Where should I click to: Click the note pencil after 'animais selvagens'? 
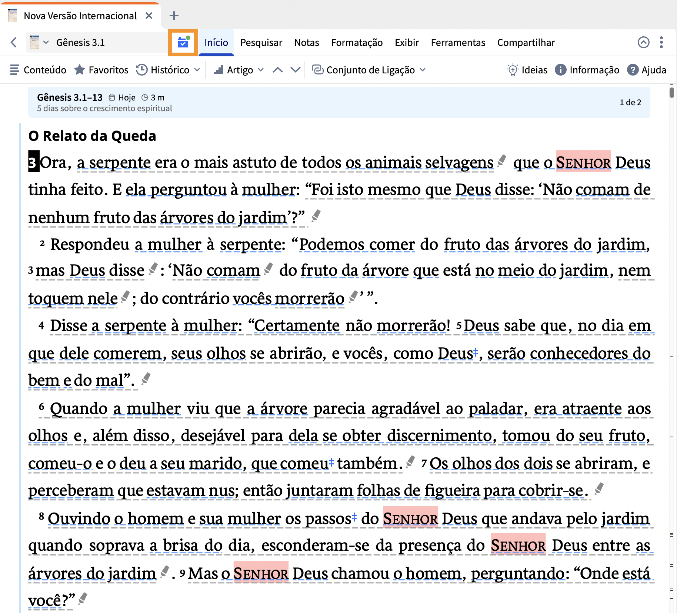(502, 160)
